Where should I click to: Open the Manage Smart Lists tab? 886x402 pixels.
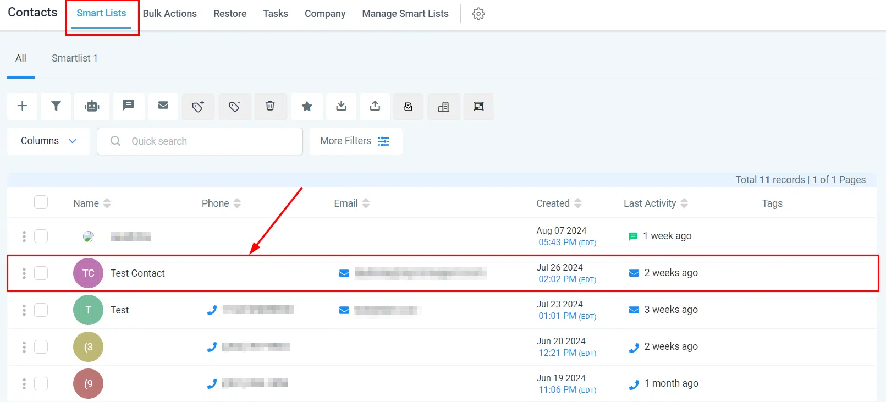(405, 14)
